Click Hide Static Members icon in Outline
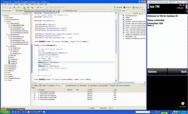This screenshot has height=114, width=188. pos(139,13)
